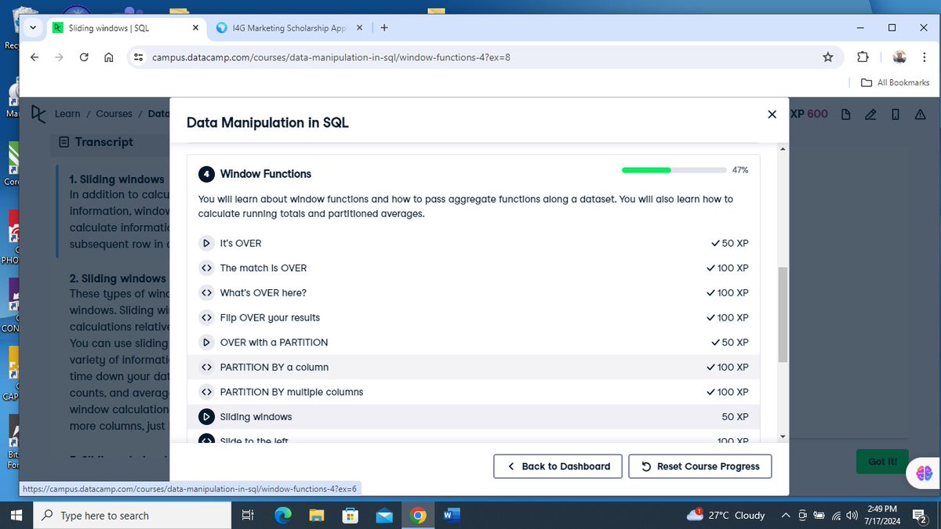Open All Bookmarks folder

point(895,82)
